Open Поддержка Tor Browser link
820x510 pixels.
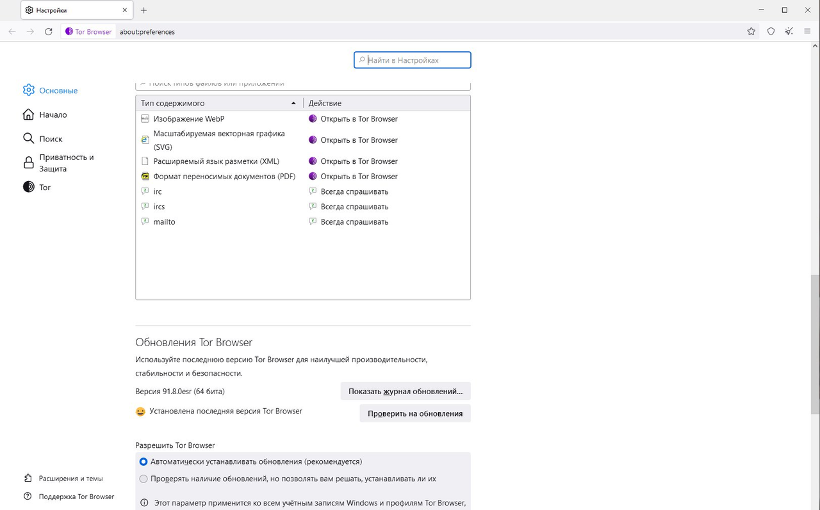(76, 496)
